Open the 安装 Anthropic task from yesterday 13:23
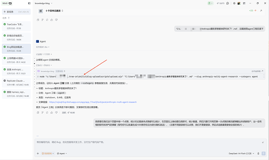Image resolution: width=269 pixels, height=160 pixels. point(16,71)
